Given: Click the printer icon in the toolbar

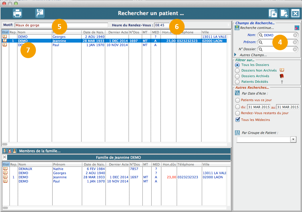Looking at the screenshot, I should coord(17,13).
